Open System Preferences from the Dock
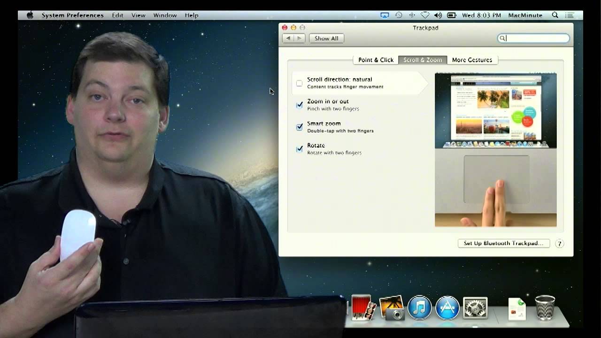The height and width of the screenshot is (338, 601). pos(476,308)
